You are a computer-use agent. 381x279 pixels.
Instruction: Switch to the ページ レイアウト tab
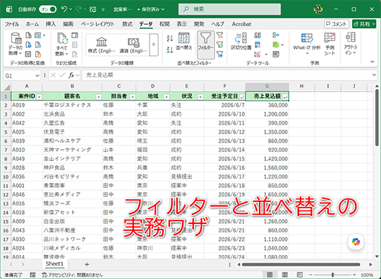(97, 24)
